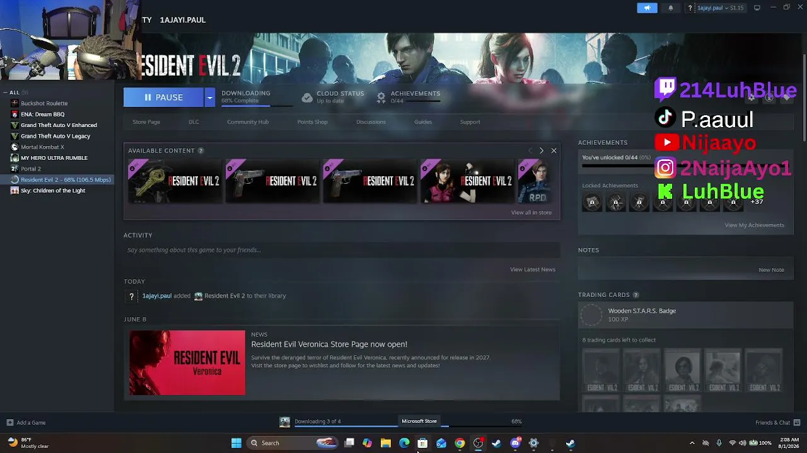Click the help question mark beside the account name
The height and width of the screenshot is (453, 807).
point(690,8)
